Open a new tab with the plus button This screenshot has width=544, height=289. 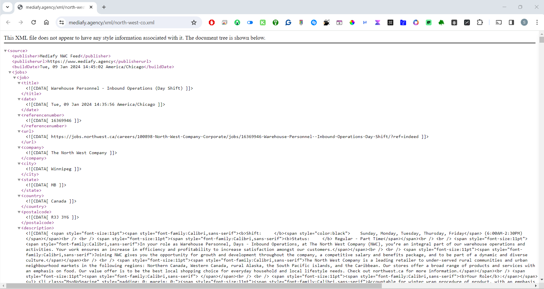(104, 7)
